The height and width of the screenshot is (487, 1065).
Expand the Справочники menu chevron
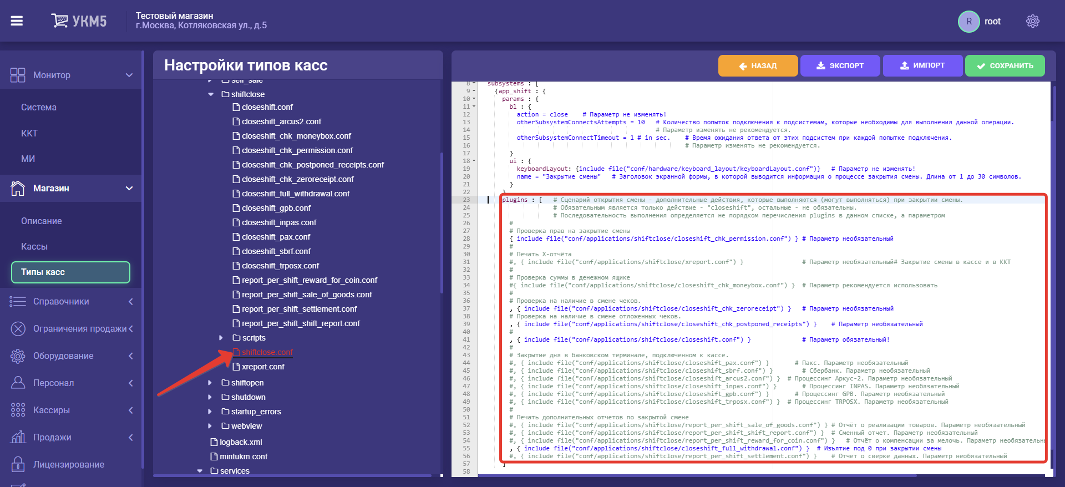[131, 301]
